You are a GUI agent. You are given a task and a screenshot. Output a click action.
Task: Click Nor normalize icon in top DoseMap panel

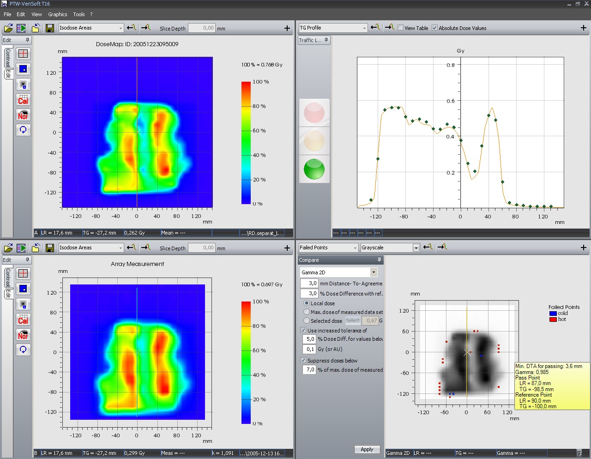click(23, 115)
